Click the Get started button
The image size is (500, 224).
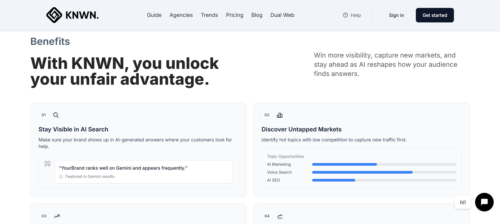tap(435, 15)
